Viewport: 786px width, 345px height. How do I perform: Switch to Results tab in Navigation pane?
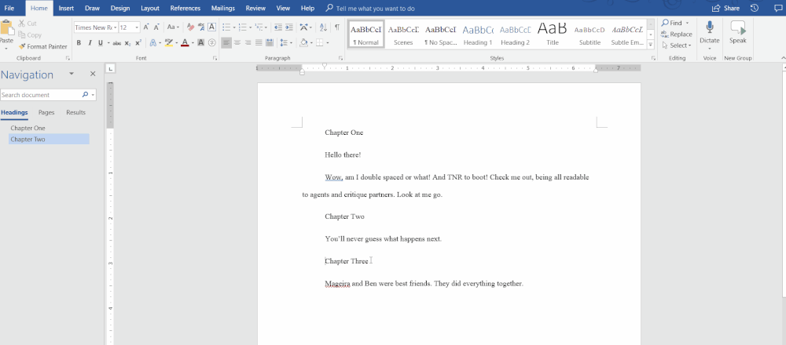click(x=75, y=112)
